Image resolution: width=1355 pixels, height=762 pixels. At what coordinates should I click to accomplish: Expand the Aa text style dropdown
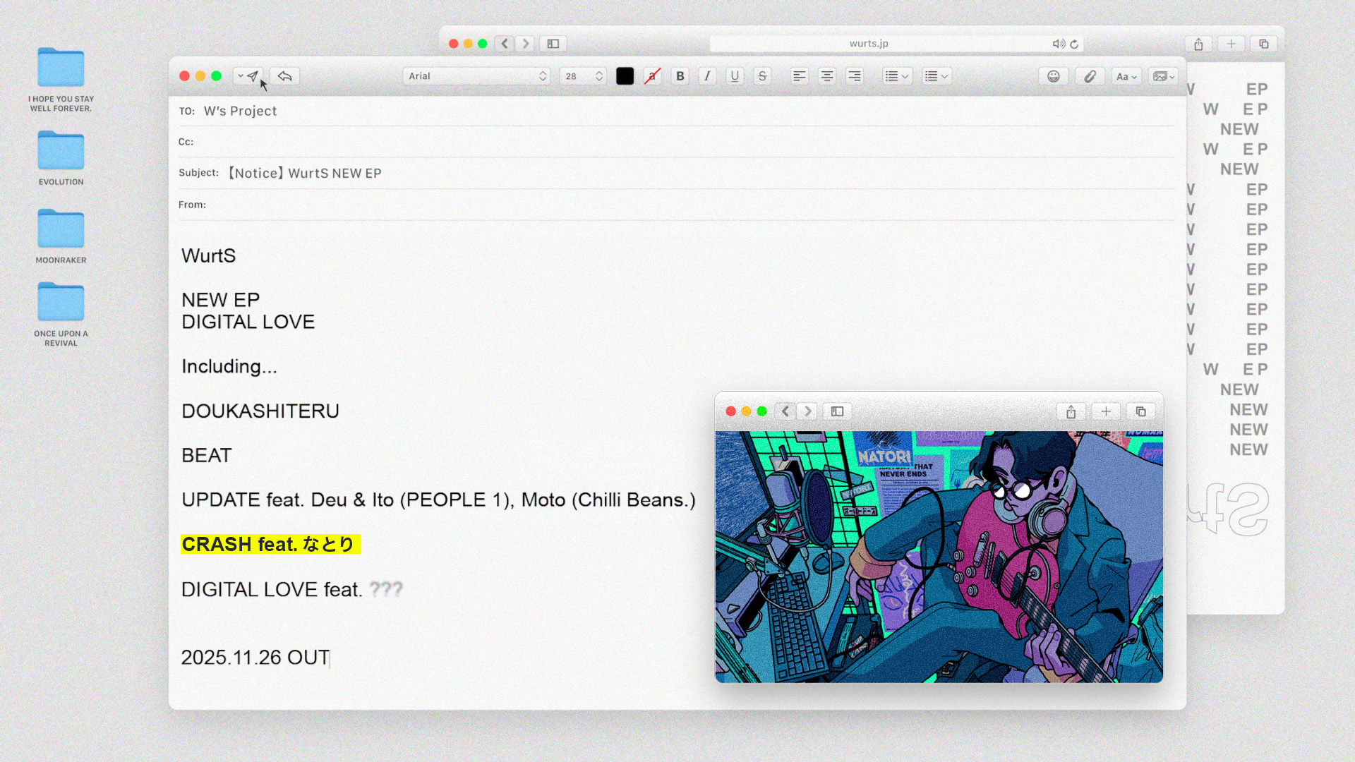coord(1126,76)
